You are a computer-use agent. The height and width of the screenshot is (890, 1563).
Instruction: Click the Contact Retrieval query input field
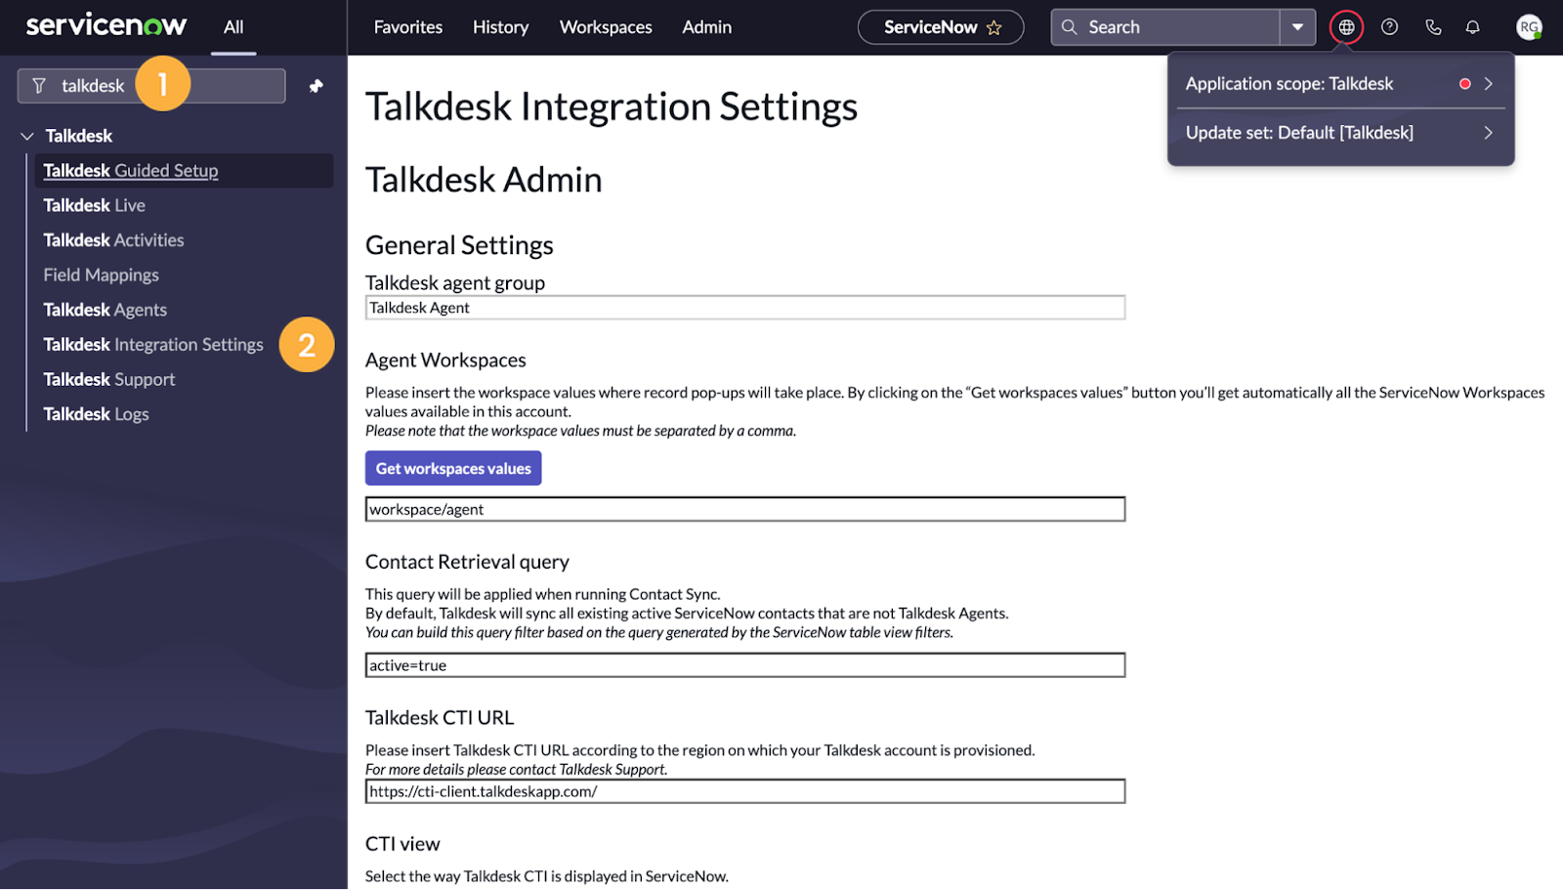click(x=744, y=665)
